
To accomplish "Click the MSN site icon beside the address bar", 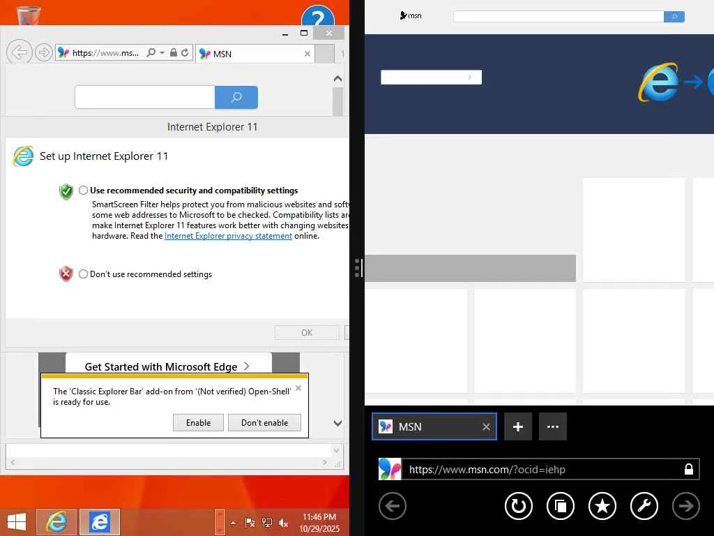I will (x=390, y=469).
